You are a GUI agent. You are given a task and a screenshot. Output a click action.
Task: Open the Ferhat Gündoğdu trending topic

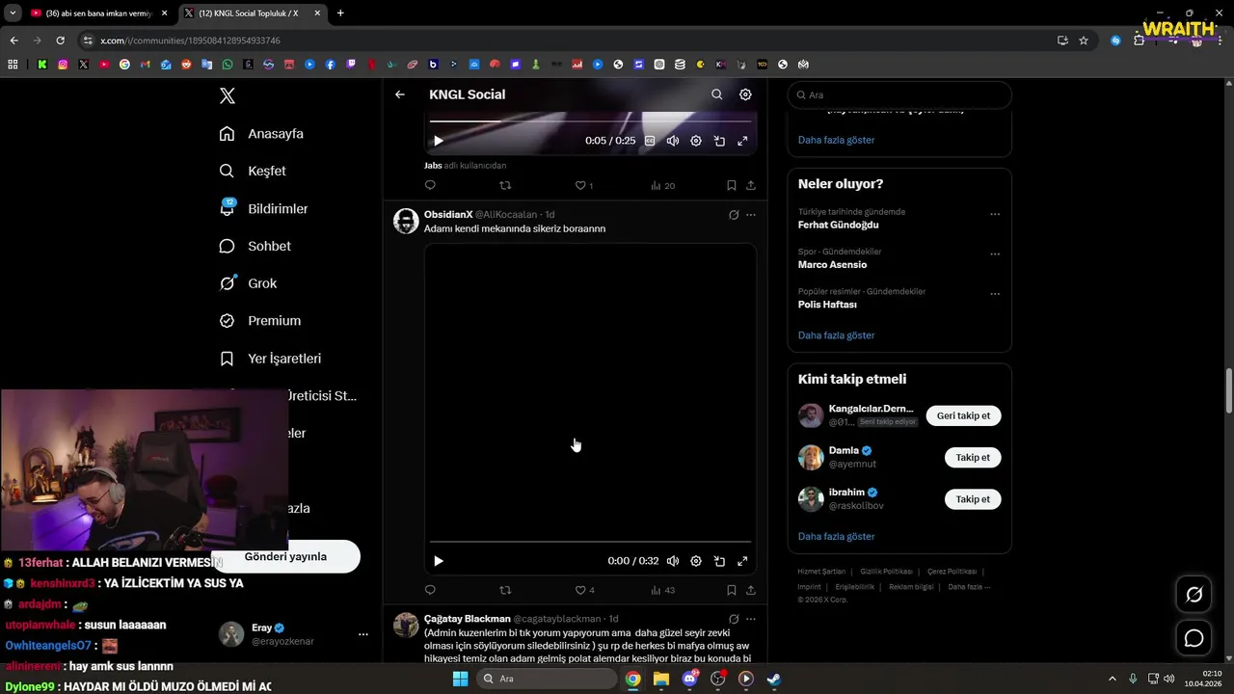tap(838, 225)
